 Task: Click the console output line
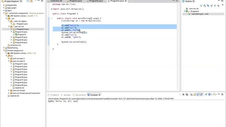click(63, 101)
